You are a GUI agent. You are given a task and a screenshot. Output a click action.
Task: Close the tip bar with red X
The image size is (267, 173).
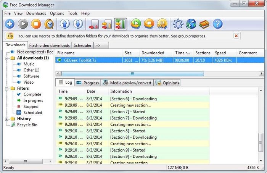pyautogui.click(x=236, y=36)
